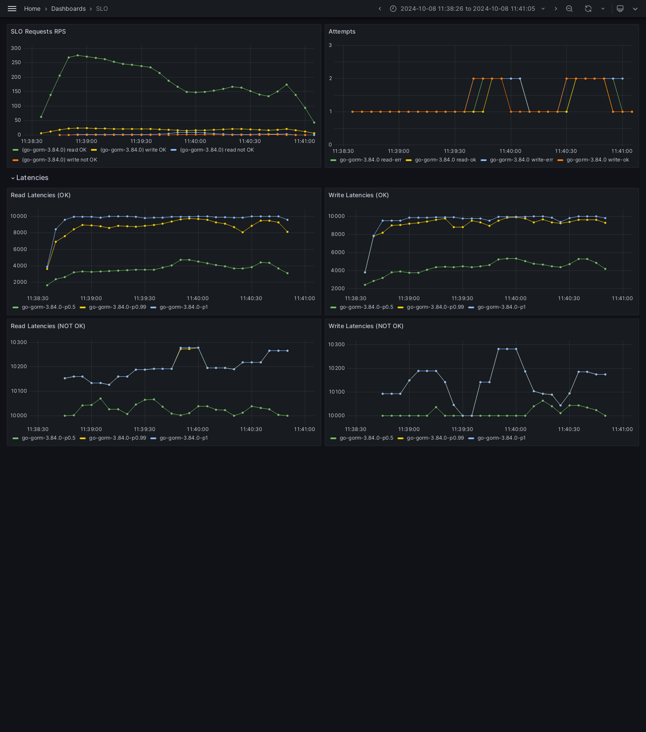Open Write Latencies (NOT OK) panel title
The height and width of the screenshot is (732, 646).
(366, 326)
